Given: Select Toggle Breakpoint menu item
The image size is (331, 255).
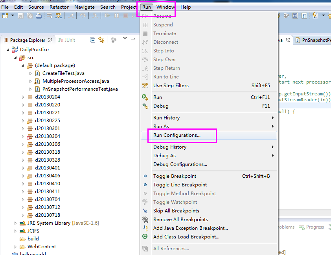Looking at the screenshot, I should 209,176.
